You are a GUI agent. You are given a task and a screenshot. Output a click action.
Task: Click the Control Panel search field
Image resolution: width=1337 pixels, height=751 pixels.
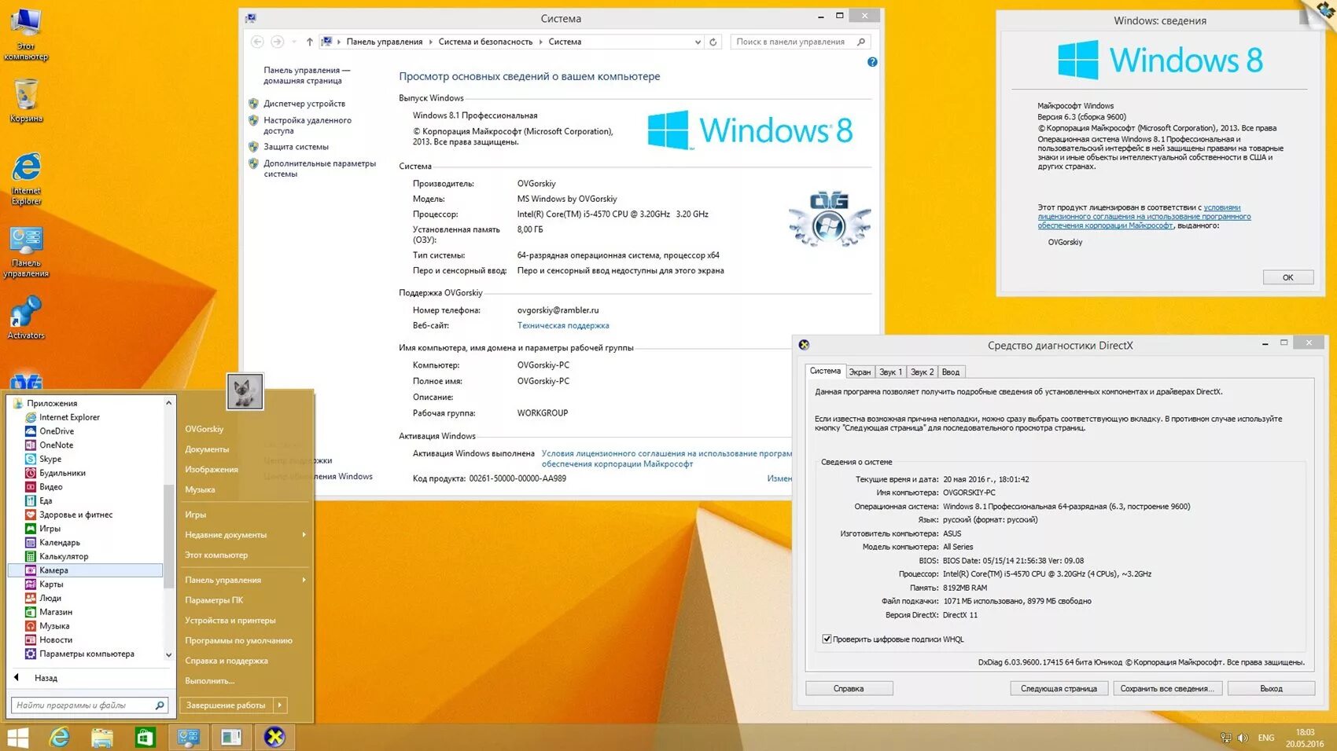[x=793, y=42]
